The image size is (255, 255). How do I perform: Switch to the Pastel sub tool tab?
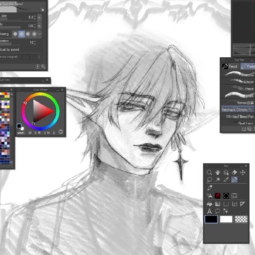248,66
